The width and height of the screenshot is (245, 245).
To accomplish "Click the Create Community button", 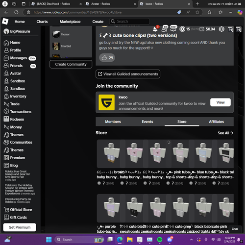I will [71, 64].
